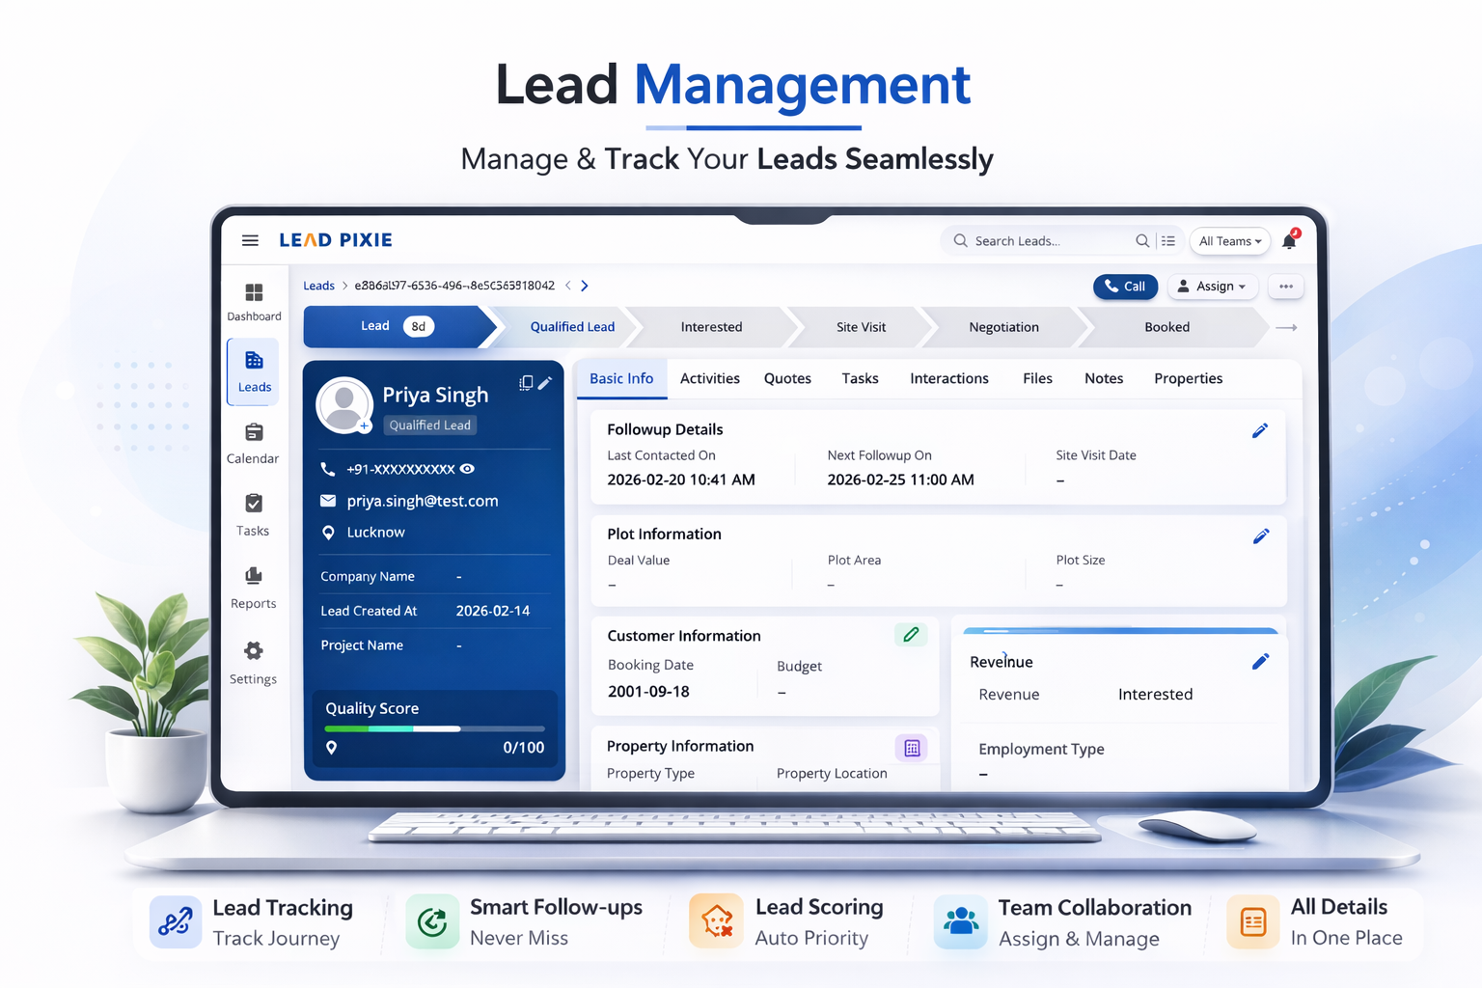The height and width of the screenshot is (988, 1482).
Task: Reveal masked phone number with eye icon
Action: (x=468, y=469)
